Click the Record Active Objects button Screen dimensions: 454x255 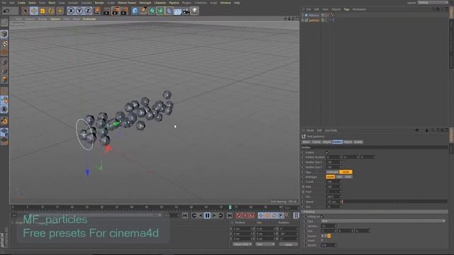(x=238, y=215)
